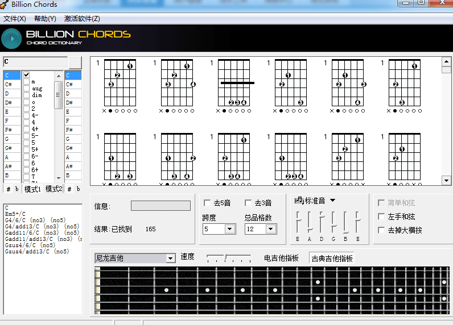The width and height of the screenshot is (453, 325).
Task: Open the 激活软件(Z) menu
Action: click(x=82, y=19)
